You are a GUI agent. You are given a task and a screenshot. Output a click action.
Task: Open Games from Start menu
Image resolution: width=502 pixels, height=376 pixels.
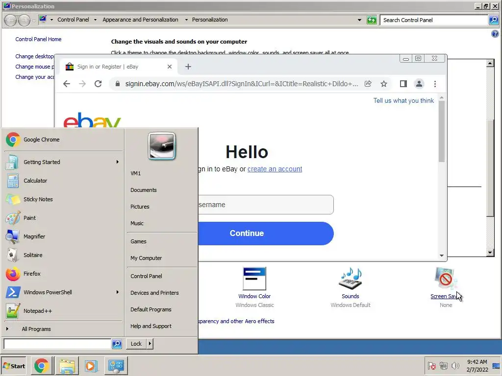coord(138,241)
